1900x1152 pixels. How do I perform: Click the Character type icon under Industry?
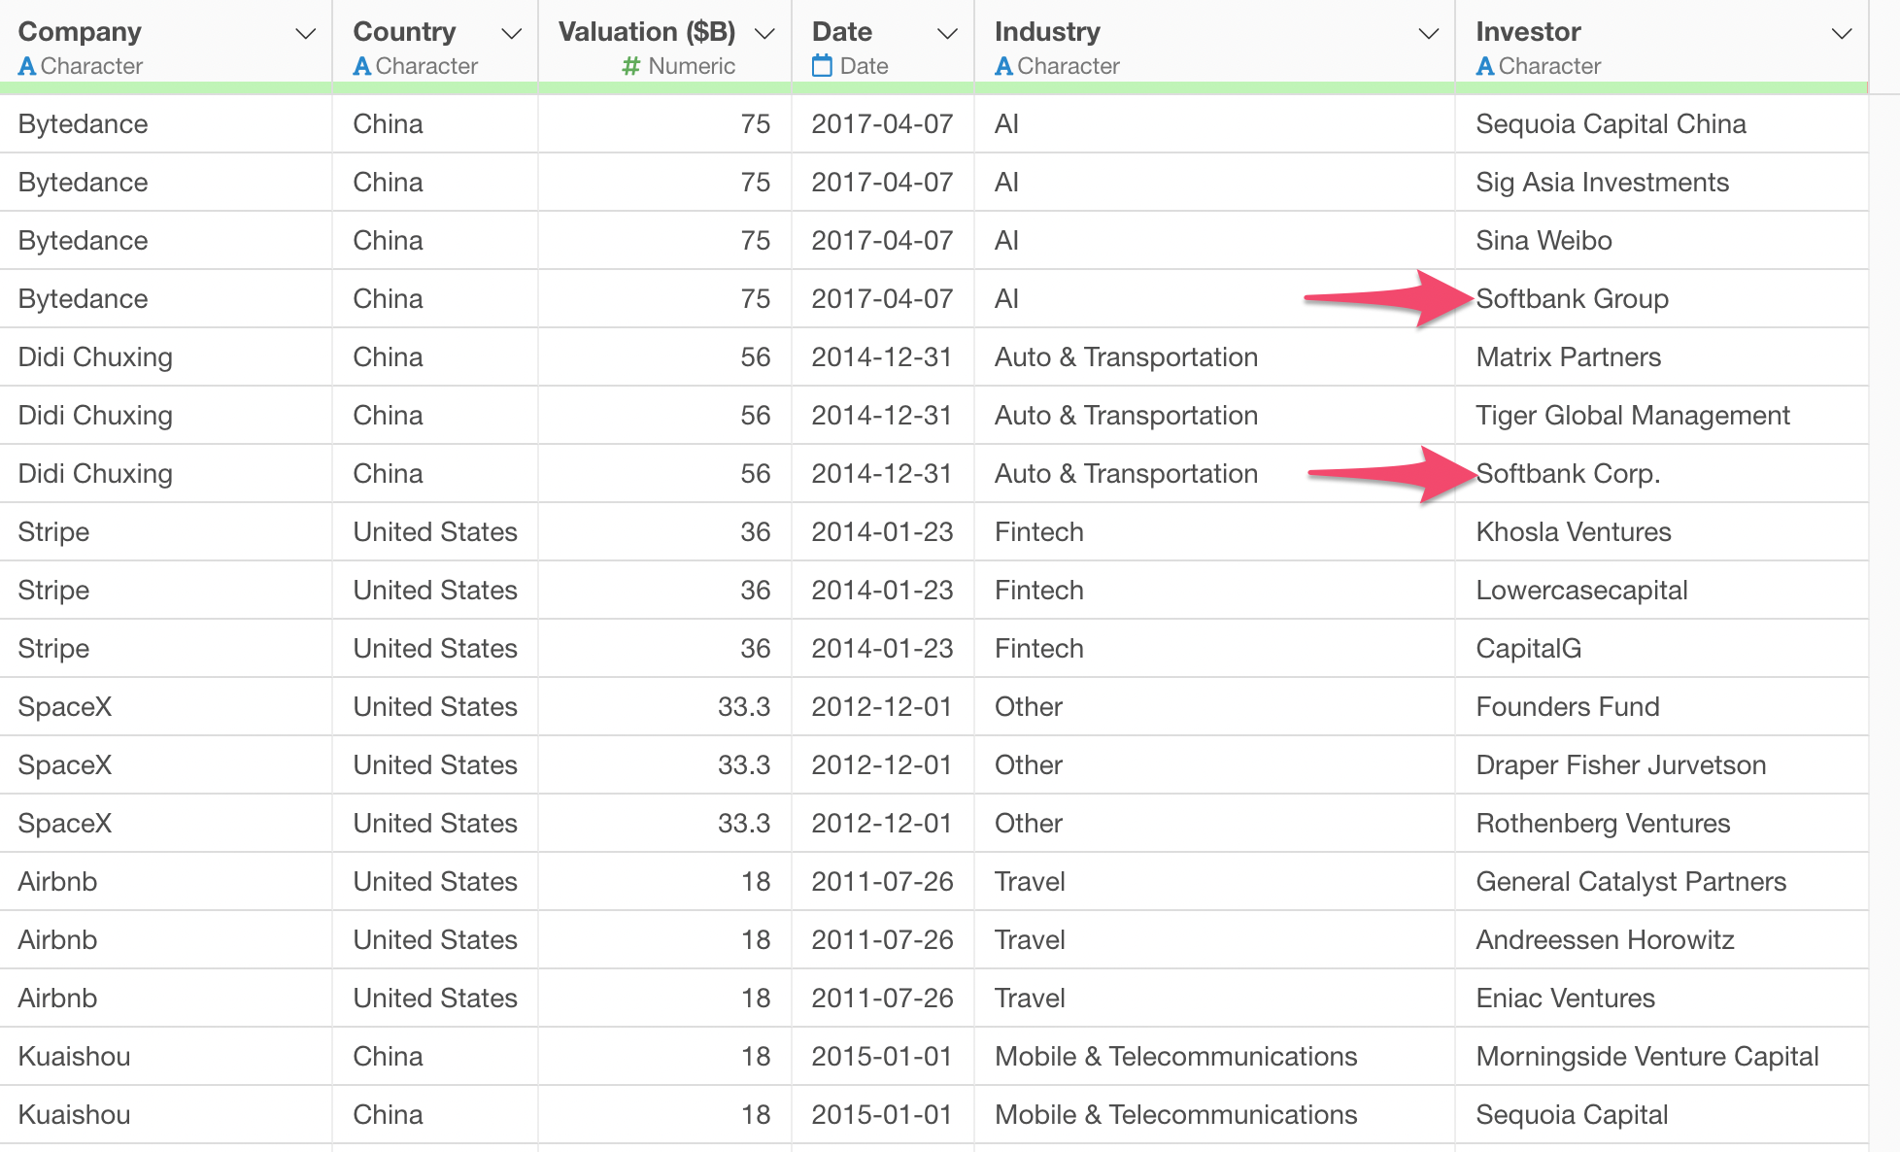[1003, 66]
